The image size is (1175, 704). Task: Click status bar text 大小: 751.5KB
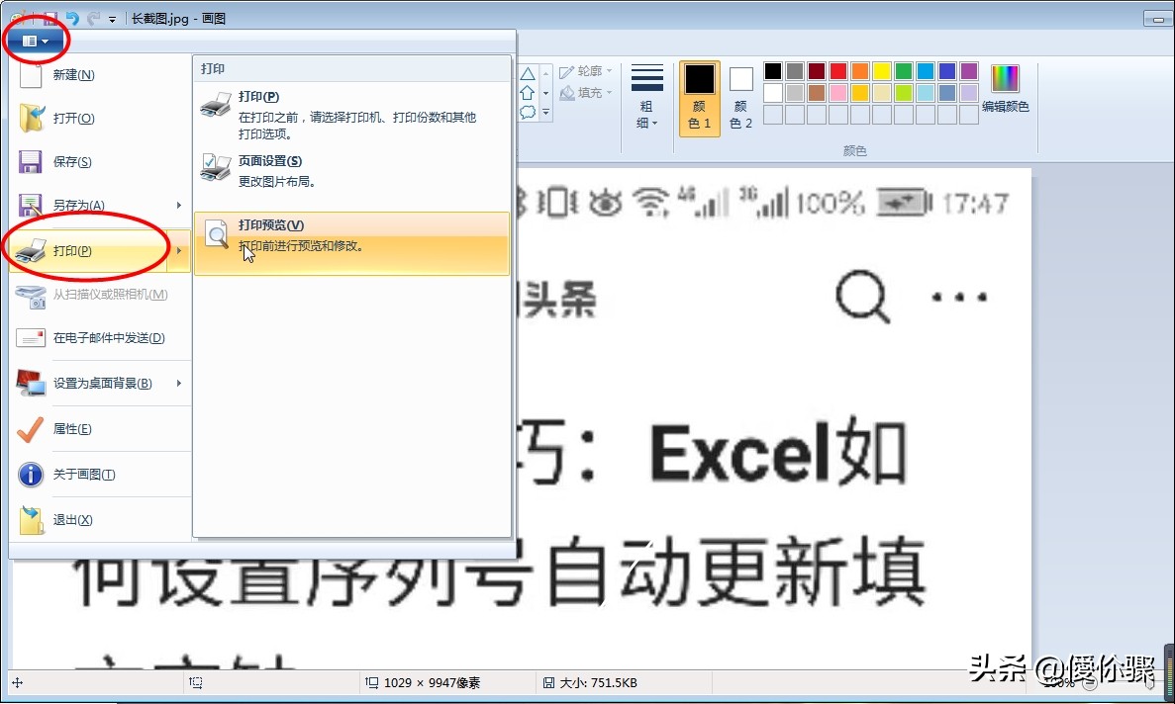tap(598, 682)
